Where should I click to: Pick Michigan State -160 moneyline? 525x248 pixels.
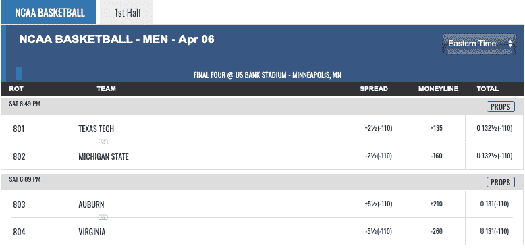[x=437, y=156]
